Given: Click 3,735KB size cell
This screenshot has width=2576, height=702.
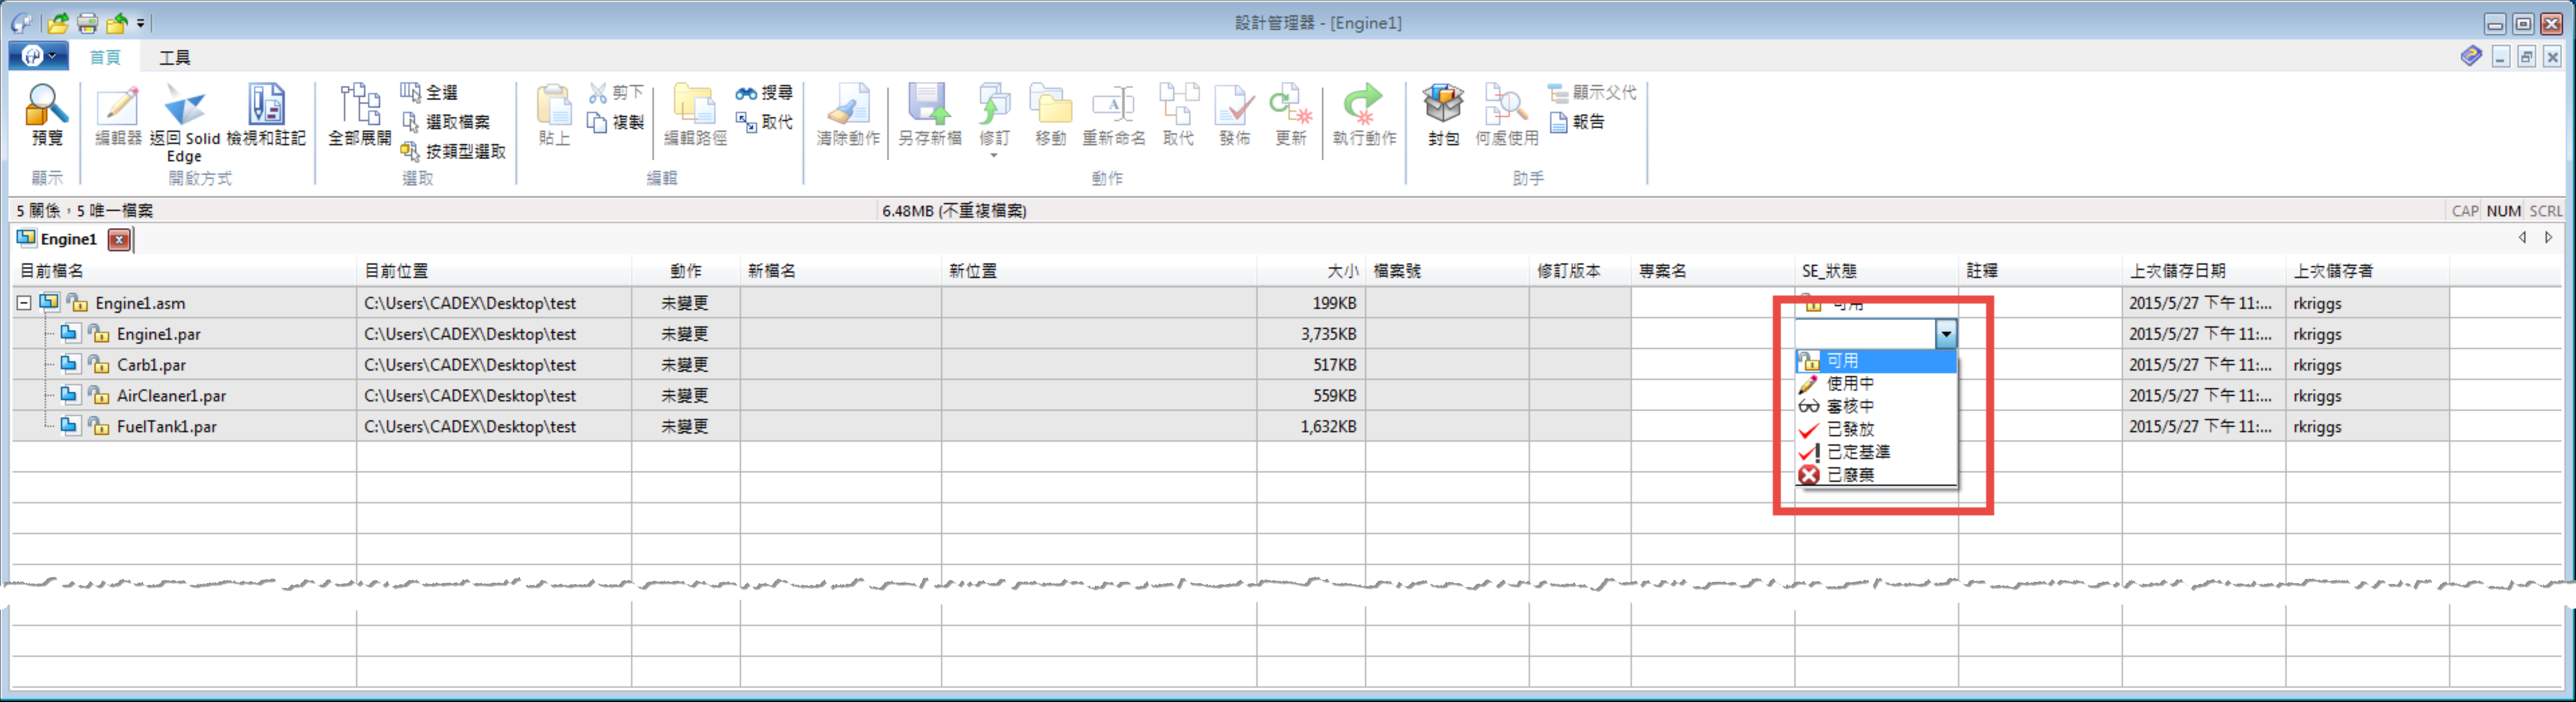Looking at the screenshot, I should click(x=1311, y=334).
